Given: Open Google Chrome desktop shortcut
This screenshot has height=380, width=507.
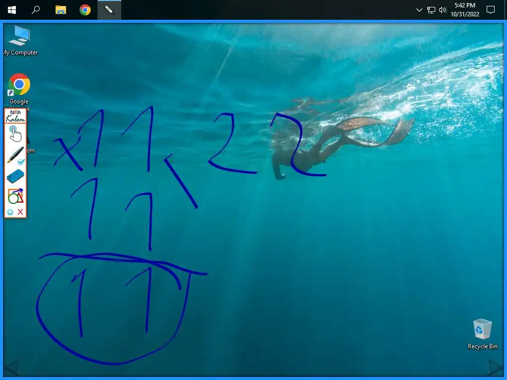Looking at the screenshot, I should (19, 90).
